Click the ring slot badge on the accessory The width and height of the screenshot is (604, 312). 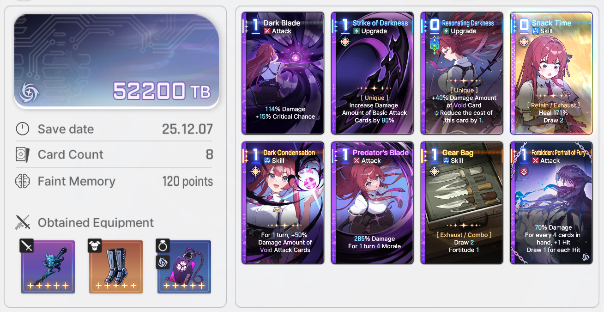163,245
